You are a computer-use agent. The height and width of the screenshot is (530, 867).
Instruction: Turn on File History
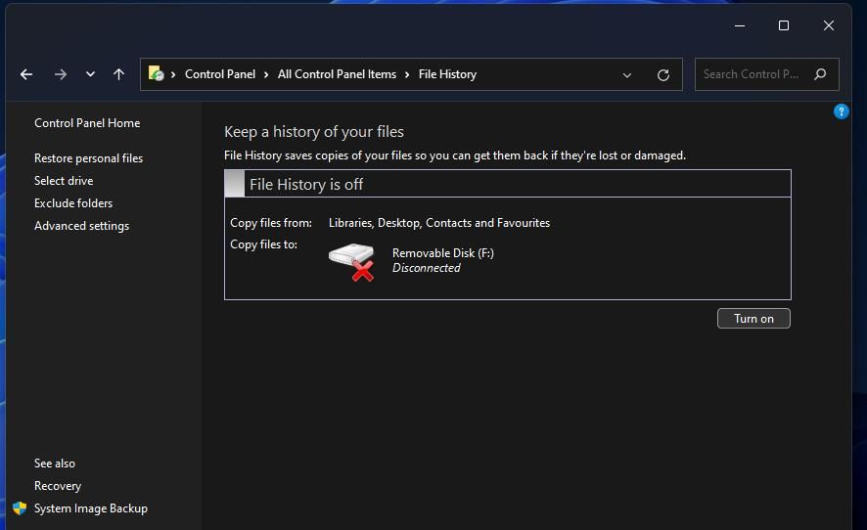(753, 319)
